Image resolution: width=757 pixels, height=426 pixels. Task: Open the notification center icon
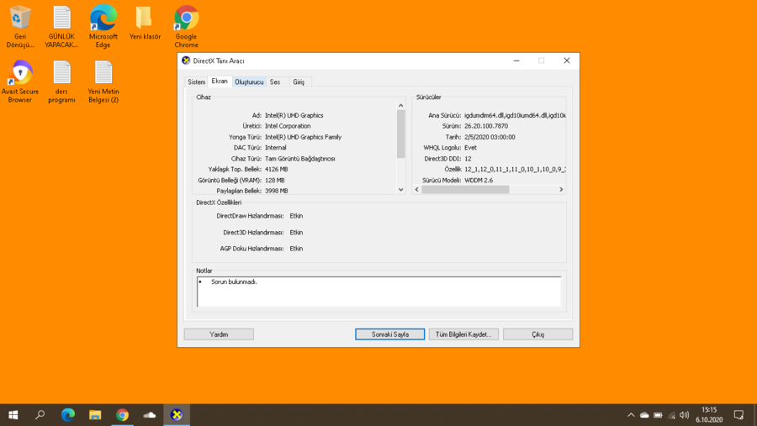tap(738, 415)
